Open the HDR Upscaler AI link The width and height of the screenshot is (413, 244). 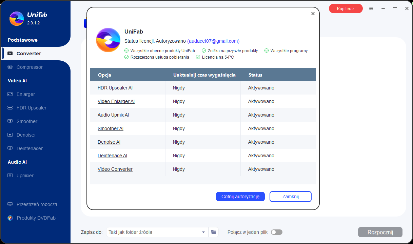click(x=115, y=88)
